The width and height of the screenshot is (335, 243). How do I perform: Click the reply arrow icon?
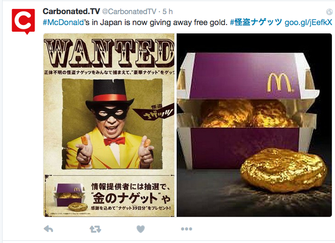click(48, 229)
